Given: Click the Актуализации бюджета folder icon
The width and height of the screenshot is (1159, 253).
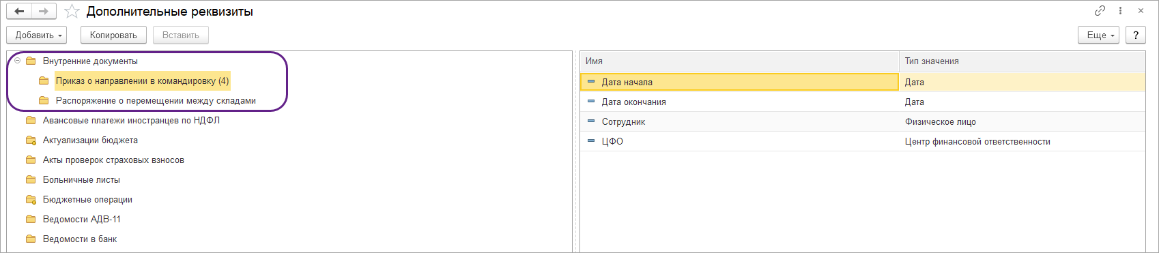Looking at the screenshot, I should (x=31, y=140).
